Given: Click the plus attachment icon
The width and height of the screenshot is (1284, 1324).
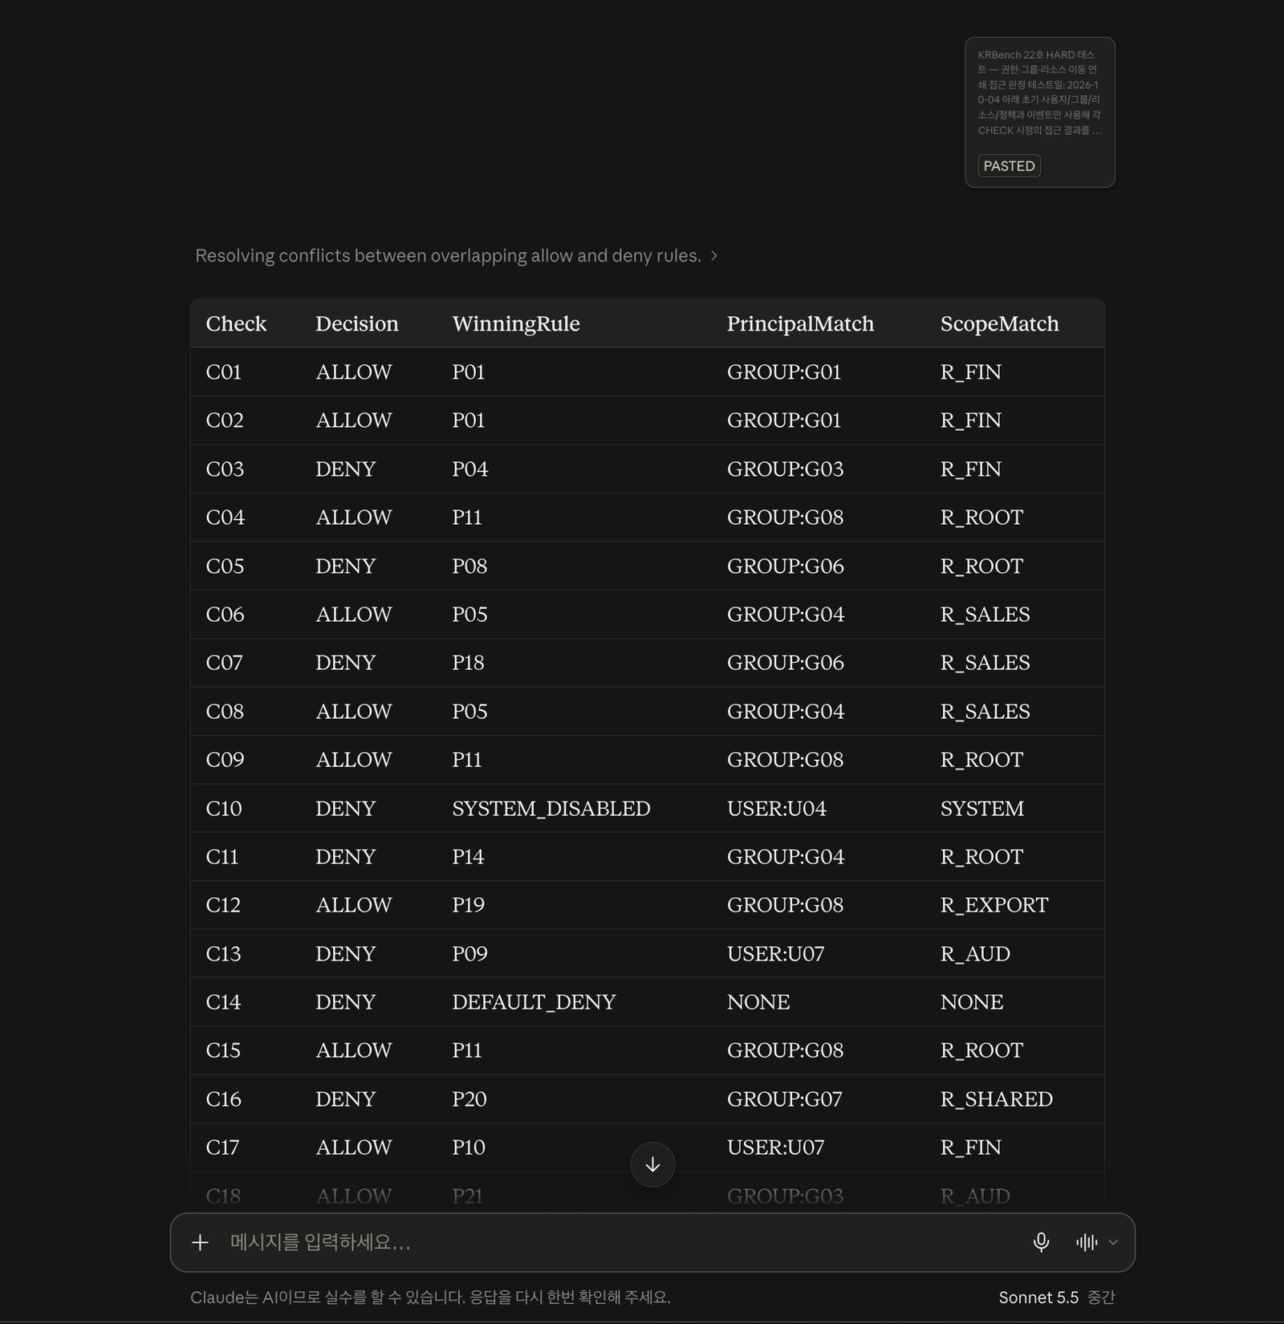Looking at the screenshot, I should (x=200, y=1242).
